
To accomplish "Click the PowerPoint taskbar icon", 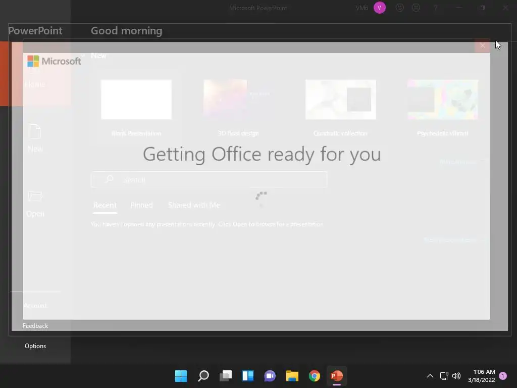I will pos(337,376).
